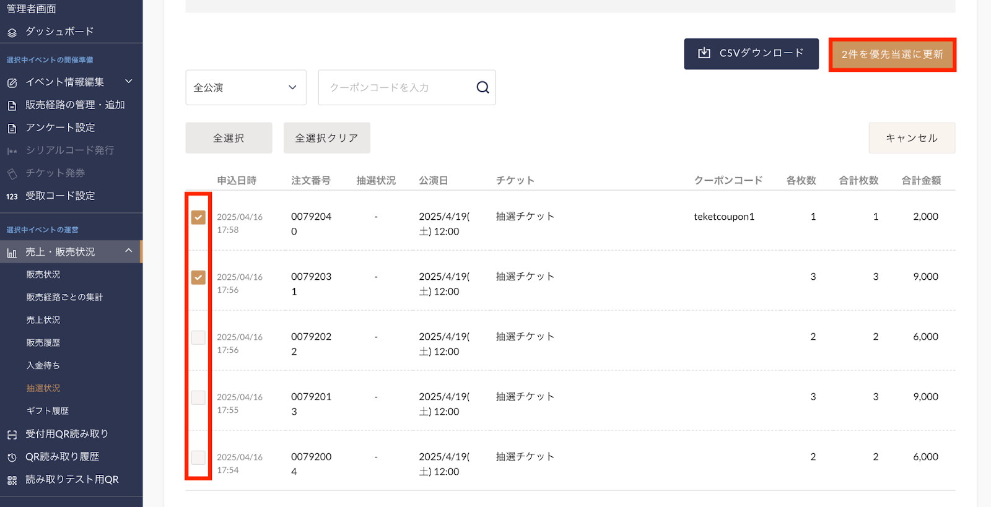Click the 公演日 column header

tap(434, 181)
